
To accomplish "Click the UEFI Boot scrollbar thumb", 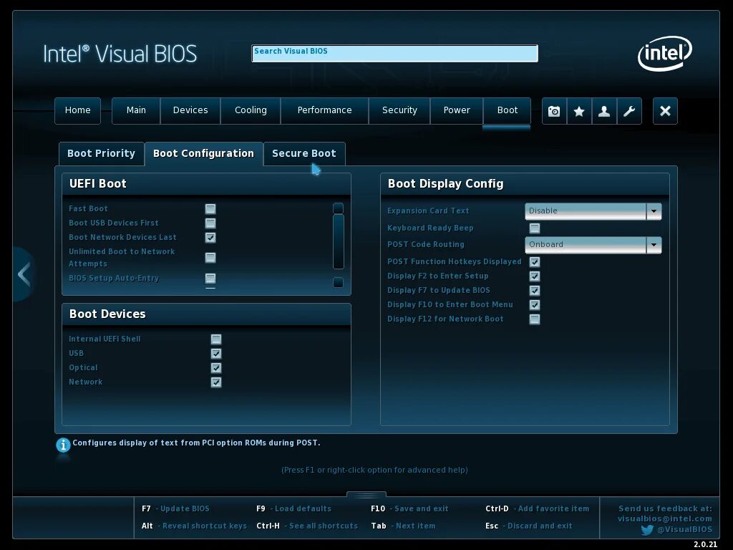I will pos(338,242).
